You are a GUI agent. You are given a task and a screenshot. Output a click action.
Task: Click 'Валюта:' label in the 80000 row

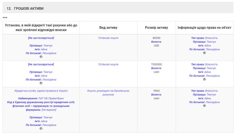(x=156, y=42)
